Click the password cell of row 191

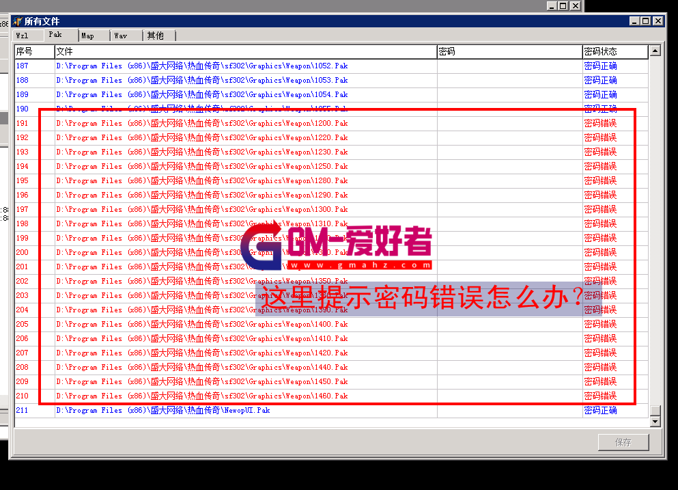[x=510, y=124]
